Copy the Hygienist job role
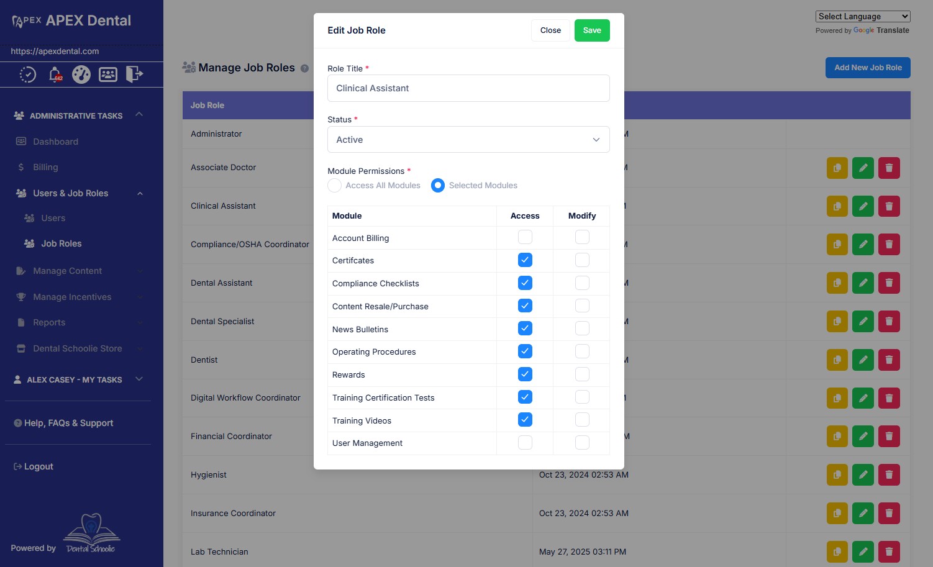 (x=837, y=475)
